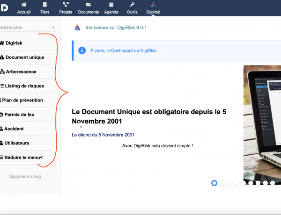The height and width of the screenshot is (215, 281).
Task: Click the Dolibarr D logo
Action: [4, 8]
